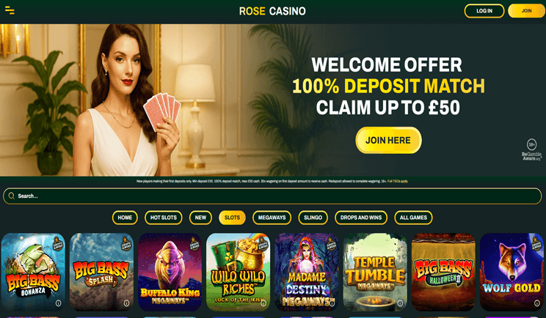The image size is (546, 318).
Task: Launch Wild Wild Riches game tile
Action: (x=239, y=272)
